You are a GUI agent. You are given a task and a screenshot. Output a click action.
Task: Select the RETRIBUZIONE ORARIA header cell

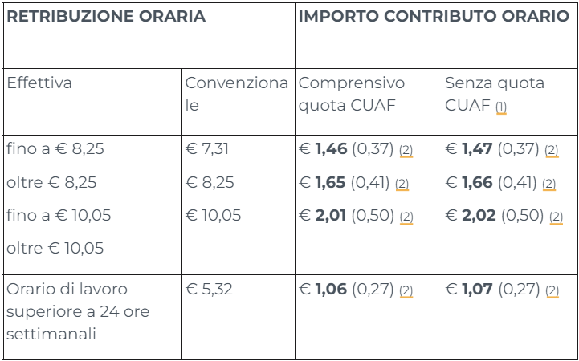[x=149, y=35]
